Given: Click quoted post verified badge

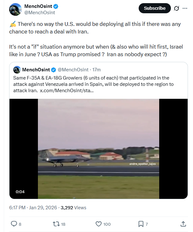Looking at the screenshot, I should [x=54, y=70].
